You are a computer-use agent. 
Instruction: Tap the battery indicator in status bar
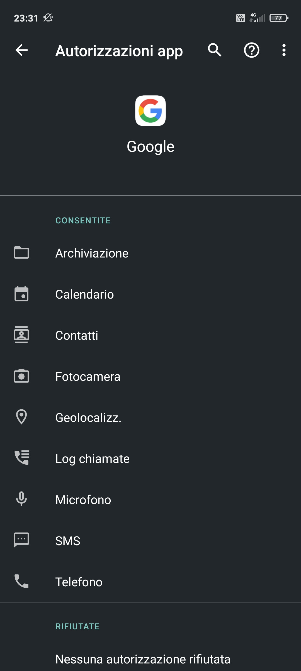[x=279, y=18]
